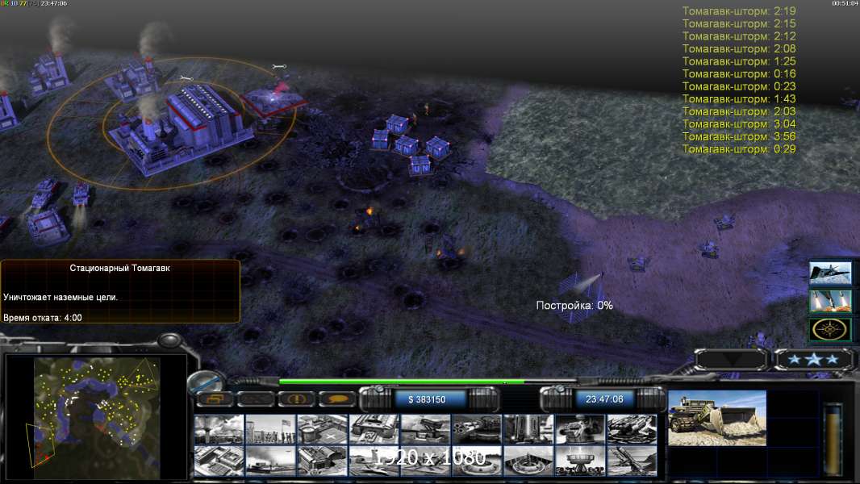Click the green experience progress bar
The height and width of the screenshot is (484, 860).
(x=402, y=382)
